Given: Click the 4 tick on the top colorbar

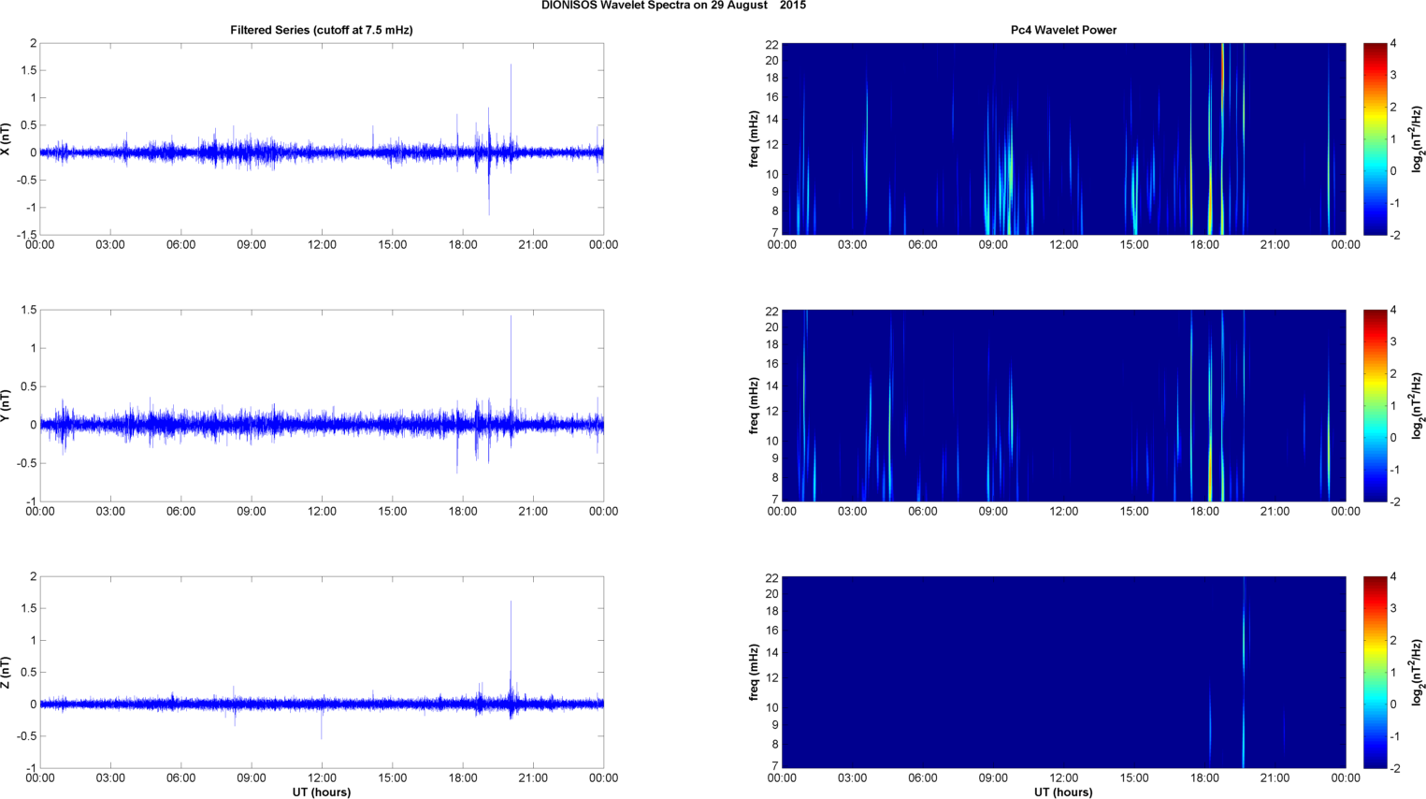Looking at the screenshot, I should (x=1394, y=43).
